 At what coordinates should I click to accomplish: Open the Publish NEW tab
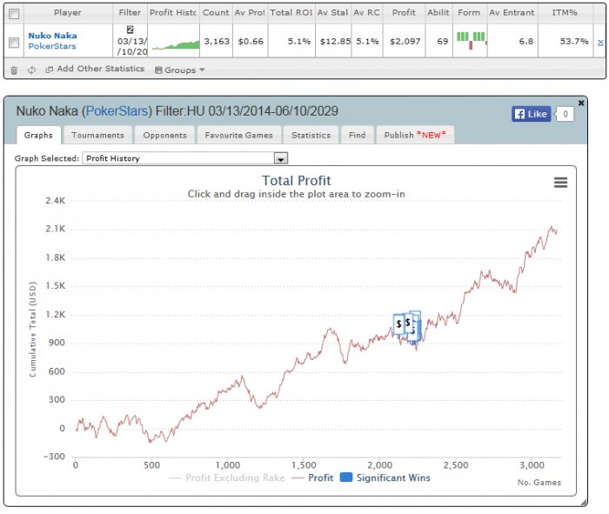[x=415, y=135]
